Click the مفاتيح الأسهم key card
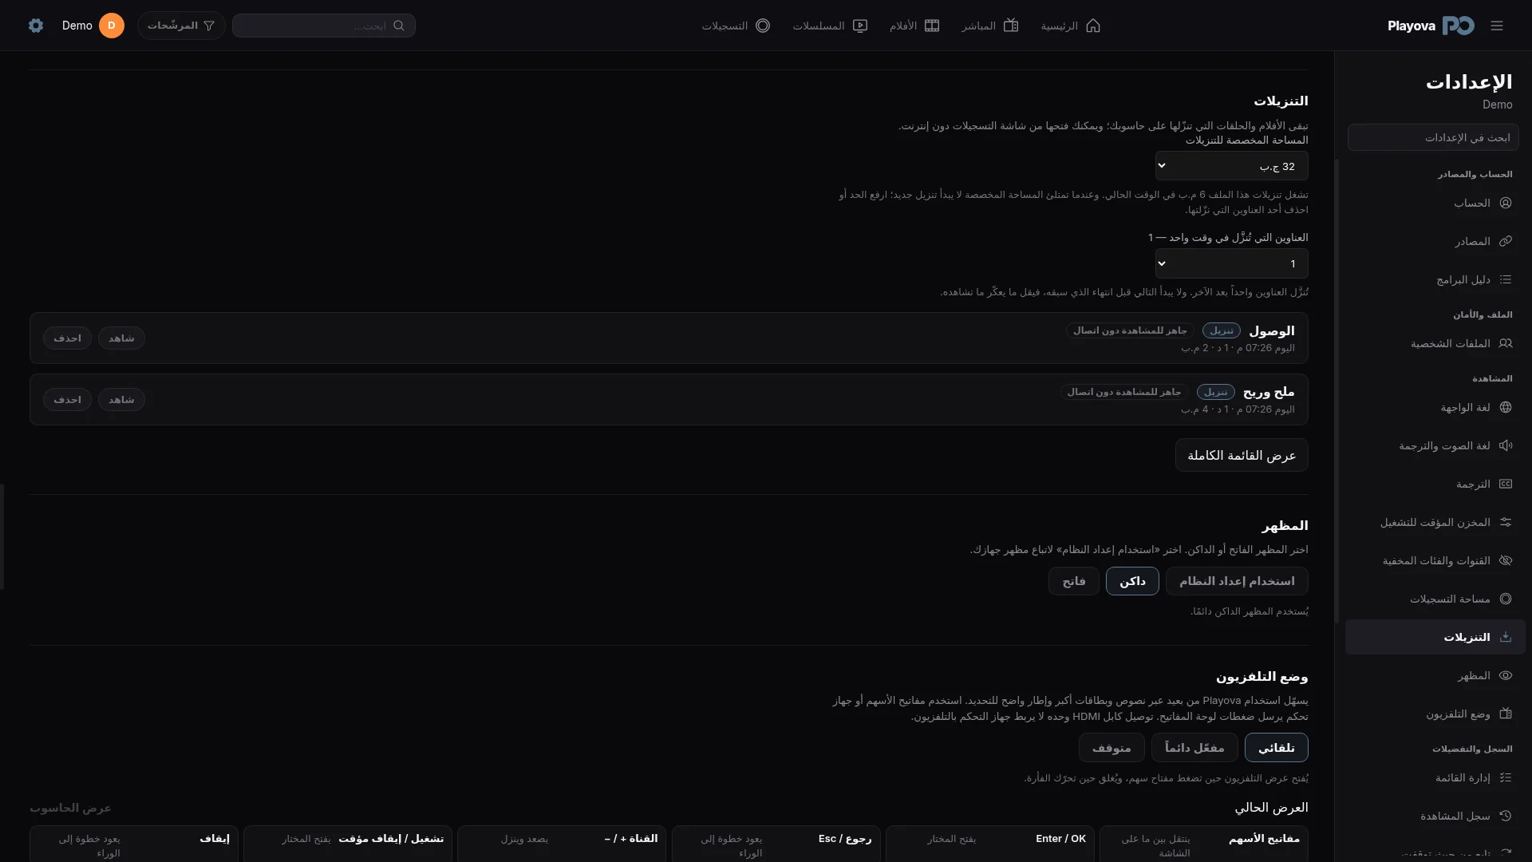The image size is (1532, 862). (1204, 844)
